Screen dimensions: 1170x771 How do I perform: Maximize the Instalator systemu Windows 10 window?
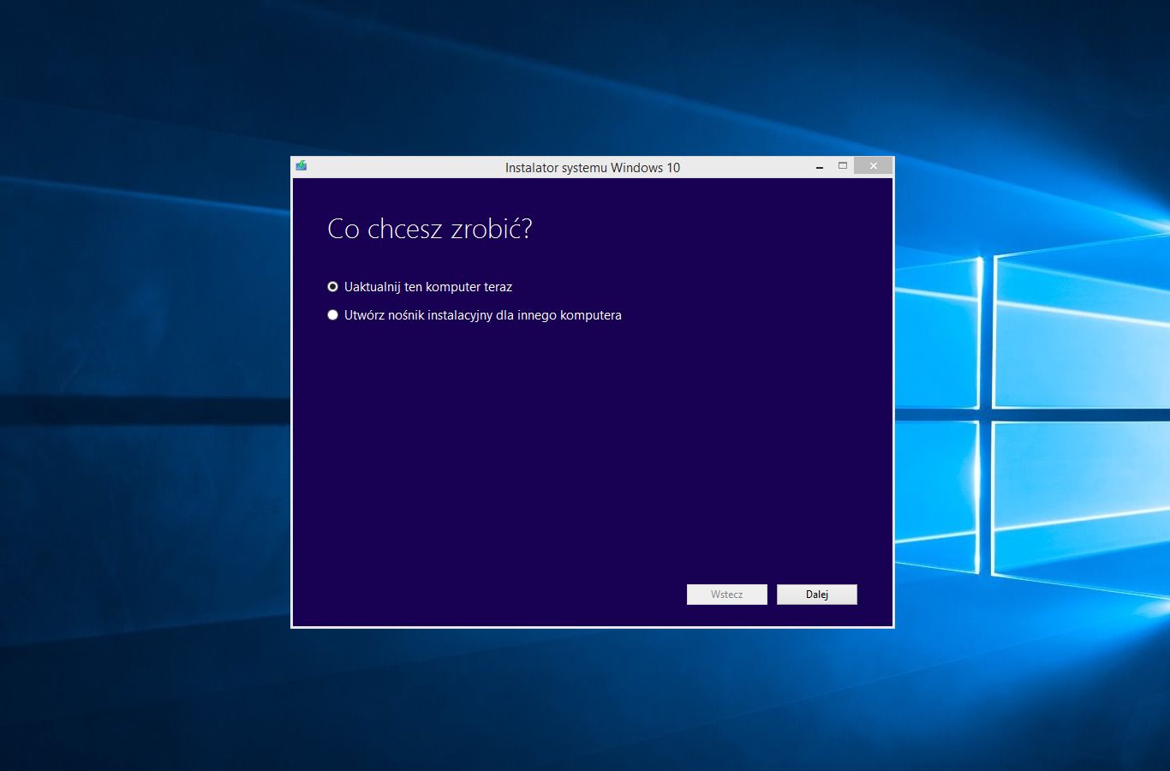(843, 166)
